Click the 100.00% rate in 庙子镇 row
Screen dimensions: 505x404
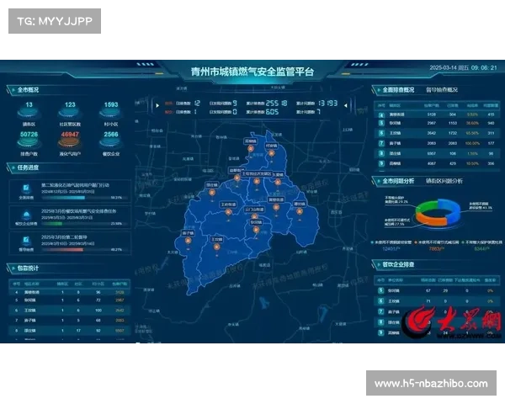click(472, 143)
